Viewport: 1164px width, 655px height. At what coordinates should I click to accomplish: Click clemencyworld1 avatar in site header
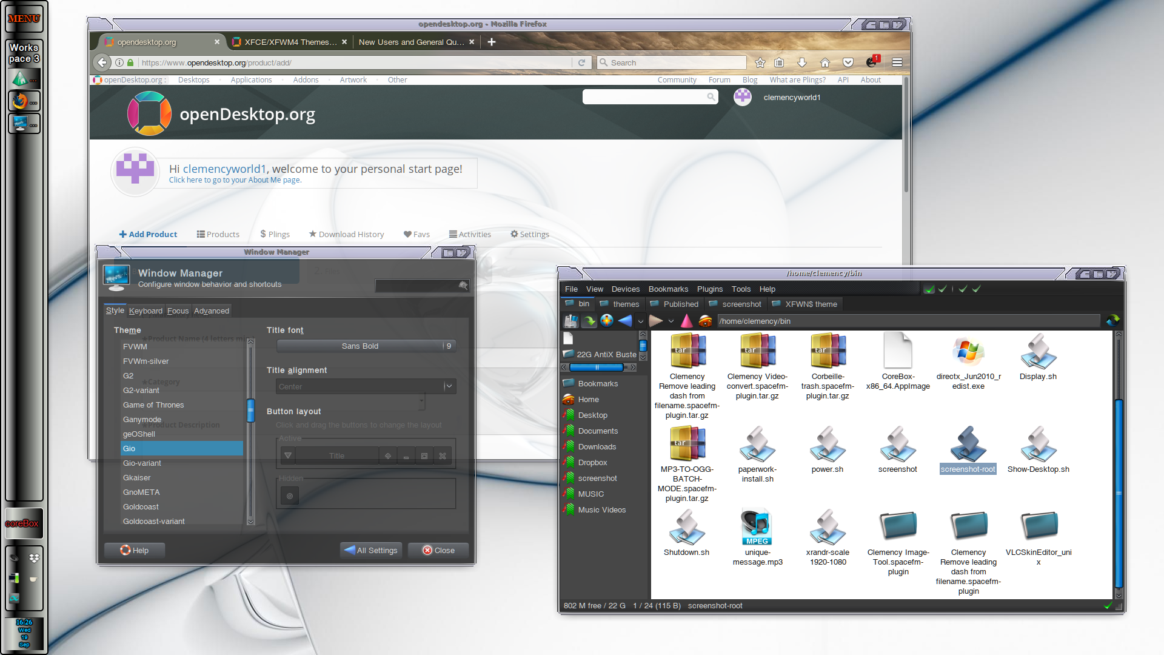click(x=743, y=97)
